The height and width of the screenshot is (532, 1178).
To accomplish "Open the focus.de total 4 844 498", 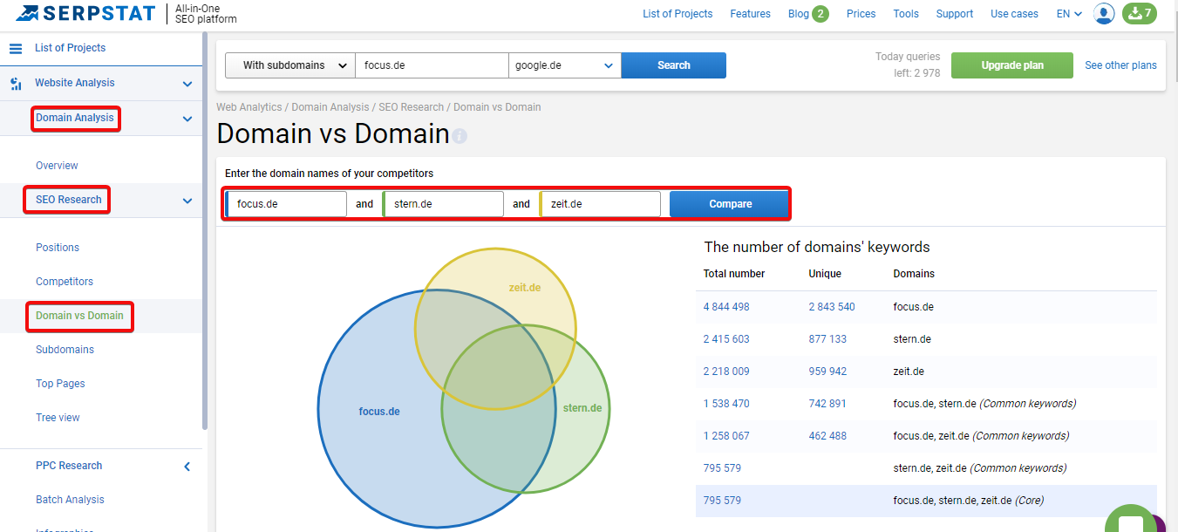I will click(x=726, y=307).
